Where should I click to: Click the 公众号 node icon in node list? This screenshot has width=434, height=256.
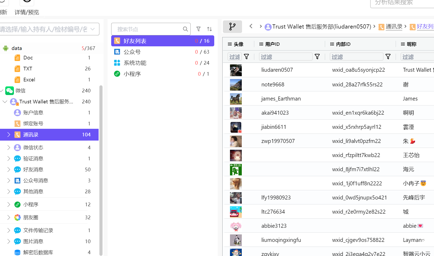[x=117, y=52]
